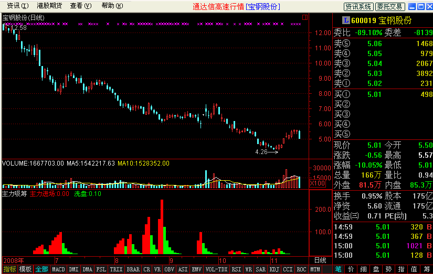The image size is (433, 274).
Task: Select the 全部 indicator tab
Action: (41, 269)
